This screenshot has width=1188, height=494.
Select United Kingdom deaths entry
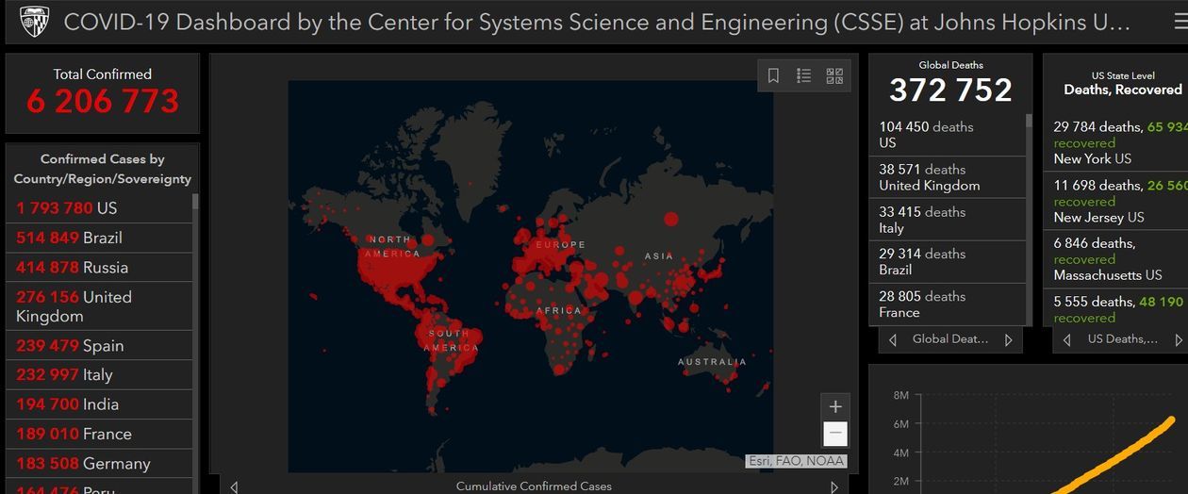click(947, 177)
